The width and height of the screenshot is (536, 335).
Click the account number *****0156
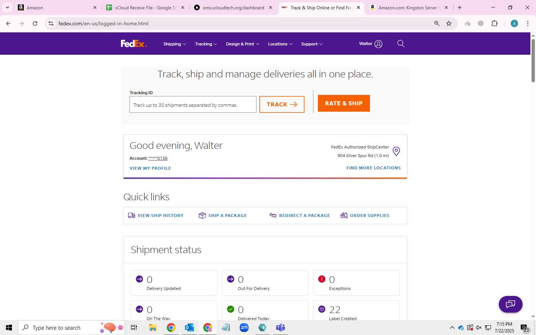click(158, 158)
